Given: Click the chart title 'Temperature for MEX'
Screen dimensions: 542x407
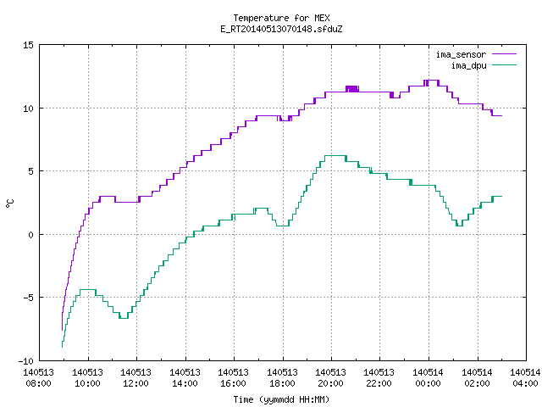Looking at the screenshot, I should pyautogui.click(x=281, y=18).
